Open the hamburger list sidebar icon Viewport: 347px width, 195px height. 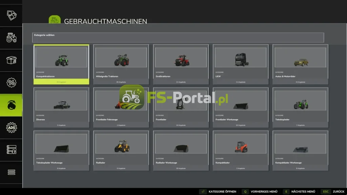pos(11,172)
